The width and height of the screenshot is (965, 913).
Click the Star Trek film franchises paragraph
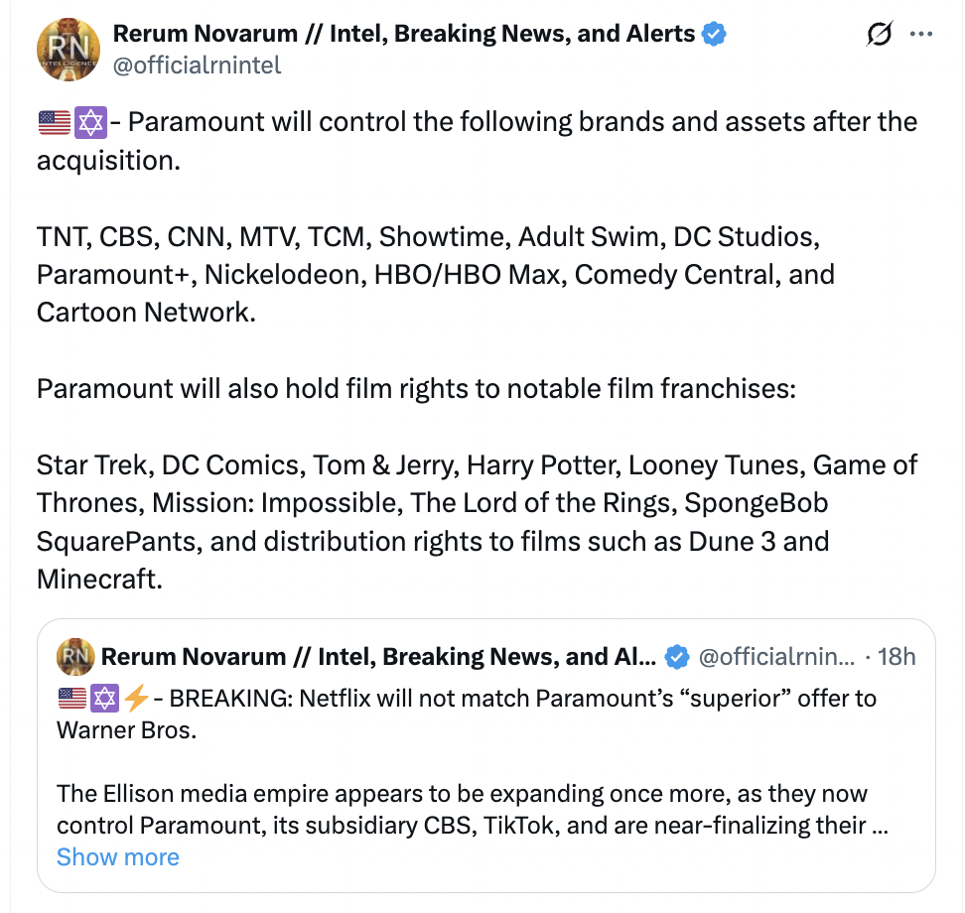pos(477,521)
